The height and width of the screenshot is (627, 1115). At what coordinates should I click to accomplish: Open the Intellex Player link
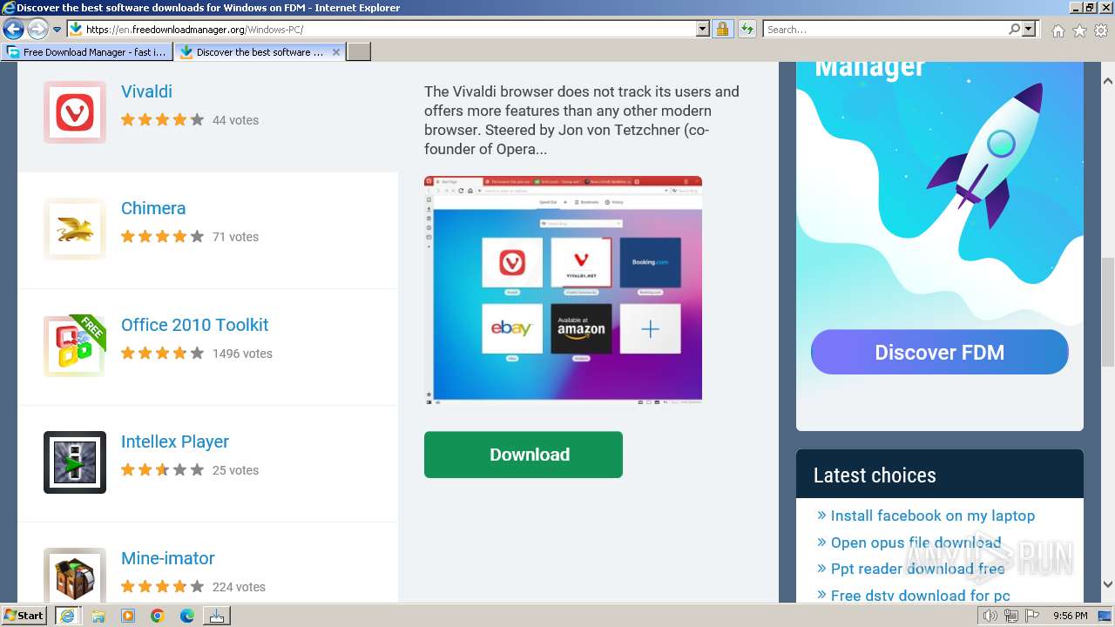coord(175,442)
